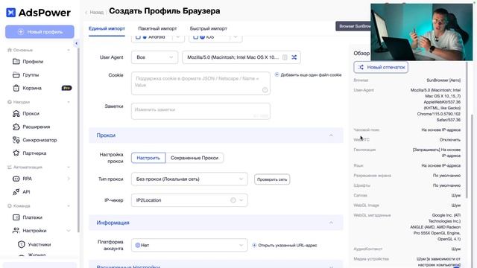Randomize the User Agent with shuffle icon
The height and width of the screenshot is (268, 477).
point(294,57)
